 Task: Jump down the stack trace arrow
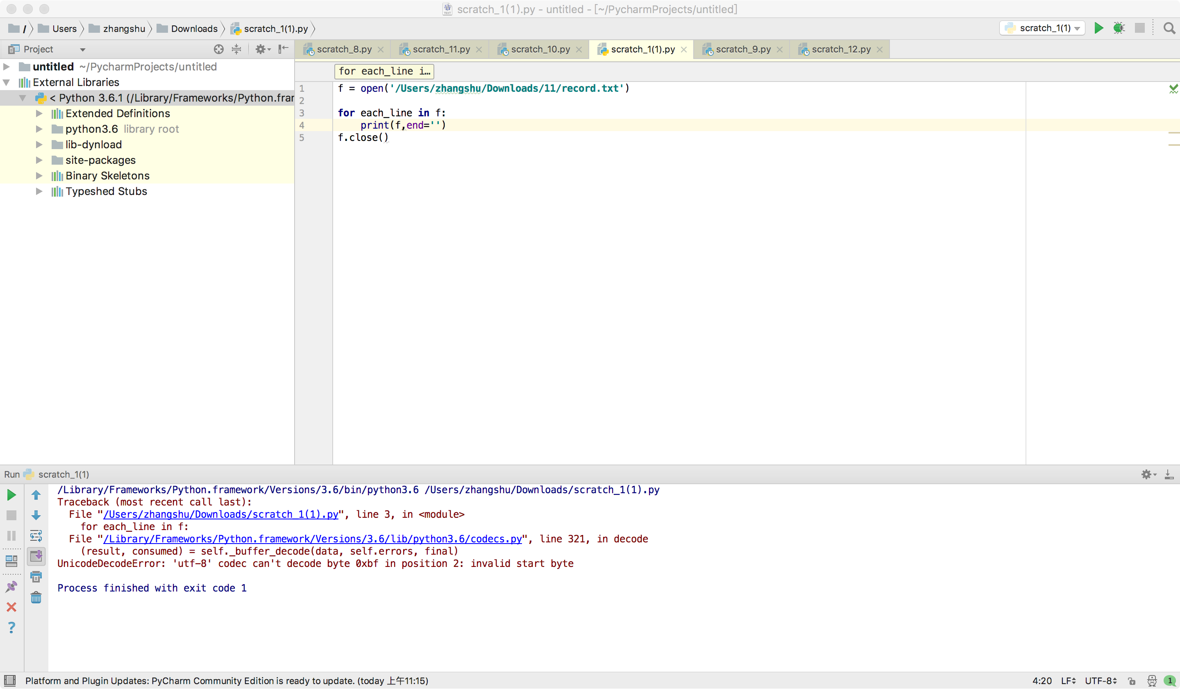[x=36, y=515]
